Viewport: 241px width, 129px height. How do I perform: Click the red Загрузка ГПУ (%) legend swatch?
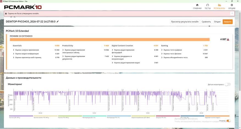[x=168, y=116]
